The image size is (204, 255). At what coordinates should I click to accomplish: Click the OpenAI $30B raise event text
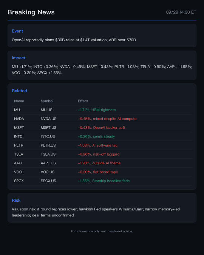point(74,40)
